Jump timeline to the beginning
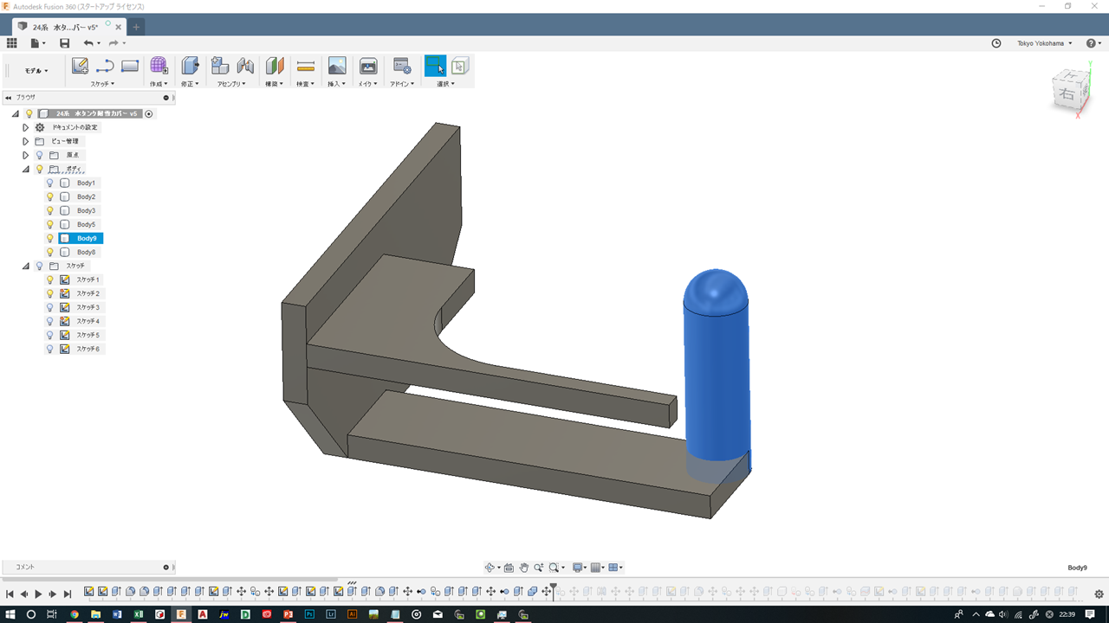 pos(10,594)
